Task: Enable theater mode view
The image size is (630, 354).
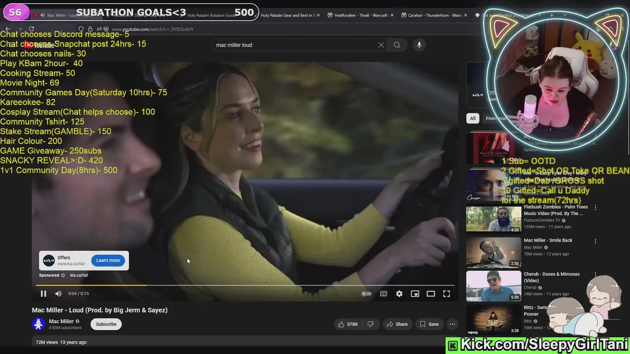Action: pyautogui.click(x=431, y=294)
